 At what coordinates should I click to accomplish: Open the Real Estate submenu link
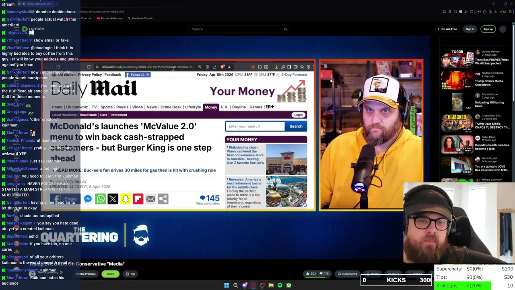click(89, 115)
